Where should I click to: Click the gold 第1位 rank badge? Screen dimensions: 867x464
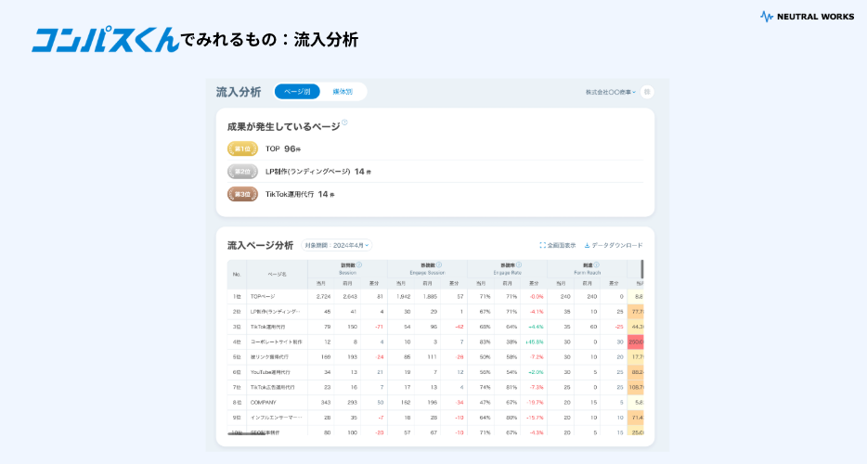tap(242, 148)
